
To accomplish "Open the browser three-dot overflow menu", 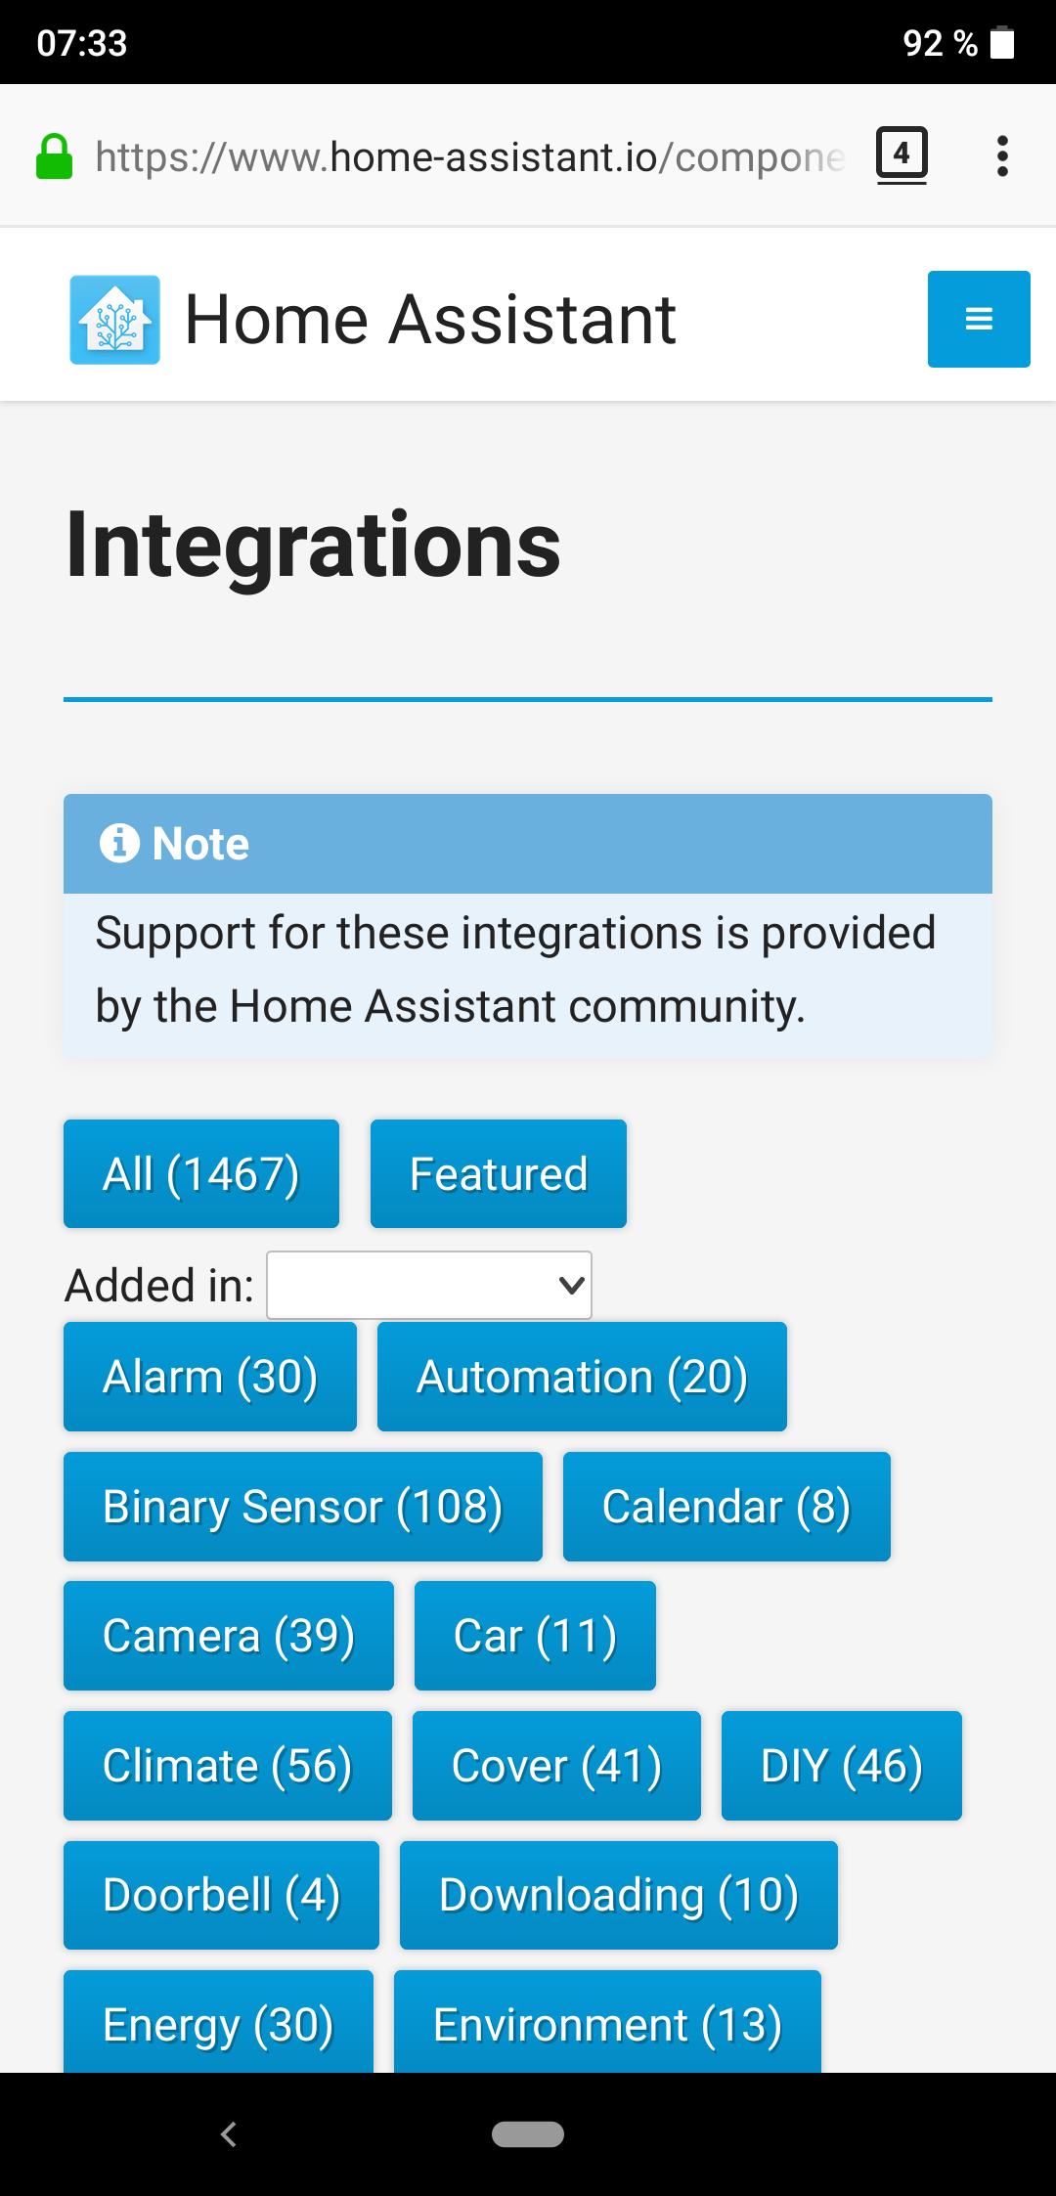I will coord(1002,154).
